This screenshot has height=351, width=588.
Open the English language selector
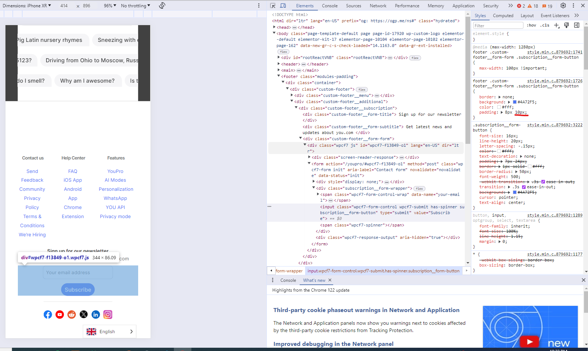(x=109, y=332)
